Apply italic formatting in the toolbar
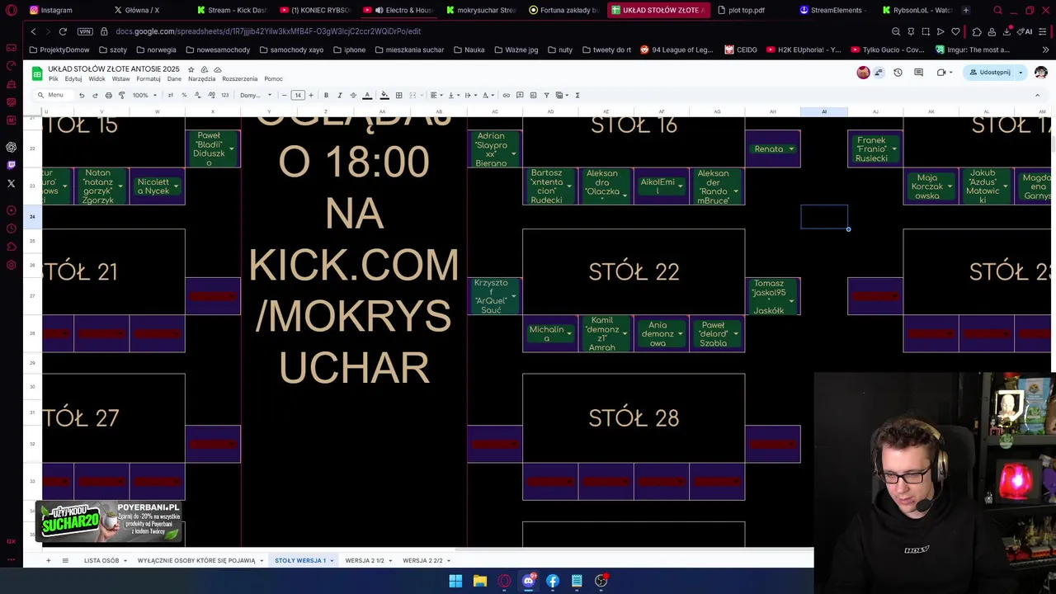This screenshot has height=594, width=1056. (x=339, y=95)
